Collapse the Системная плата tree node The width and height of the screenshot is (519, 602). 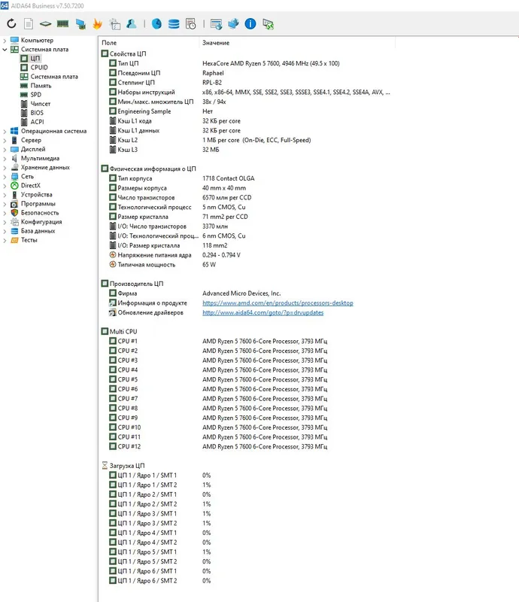(5, 50)
